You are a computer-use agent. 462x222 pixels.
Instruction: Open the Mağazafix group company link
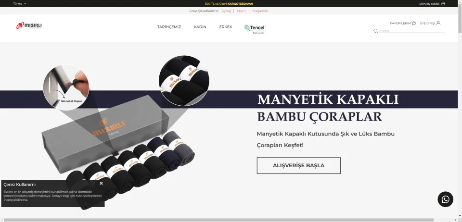click(x=260, y=11)
